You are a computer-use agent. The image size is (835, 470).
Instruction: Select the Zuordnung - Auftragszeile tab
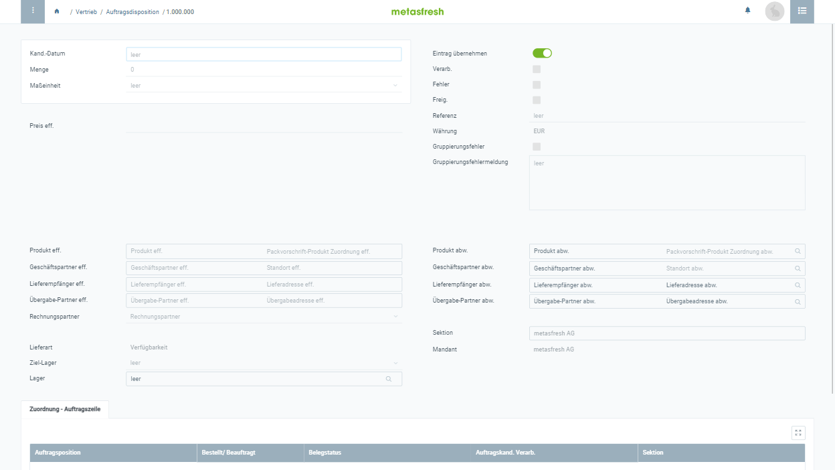click(65, 409)
